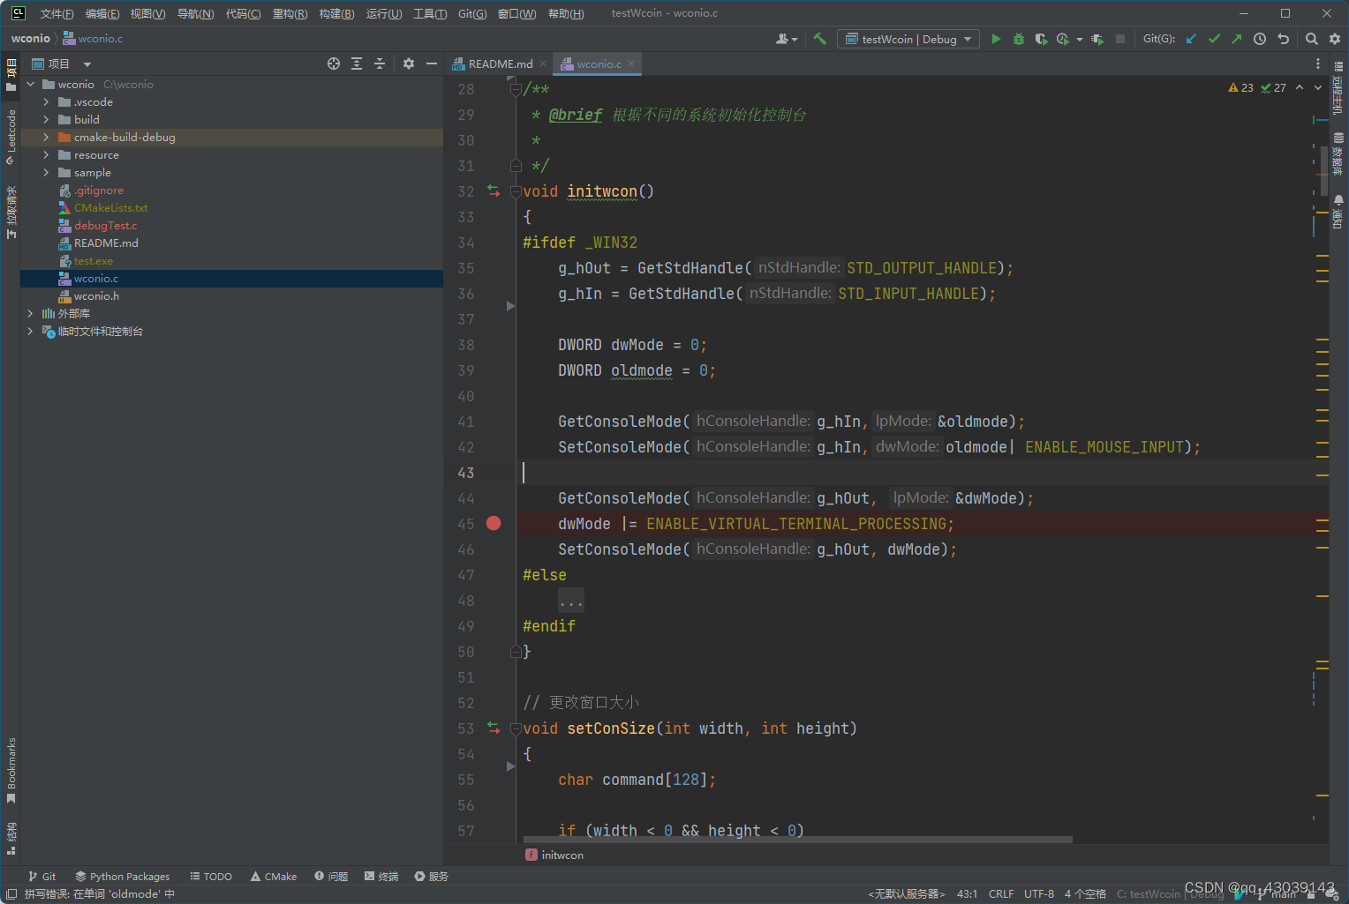Expand the external libraries node
Image resolution: width=1349 pixels, height=904 pixels.
pos(30,314)
